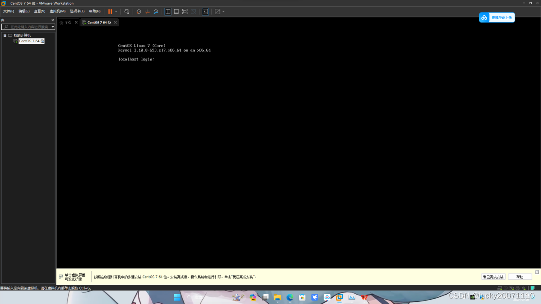The image size is (541, 304).
Task: Open the 选项卡(T) menu
Action: [77, 12]
